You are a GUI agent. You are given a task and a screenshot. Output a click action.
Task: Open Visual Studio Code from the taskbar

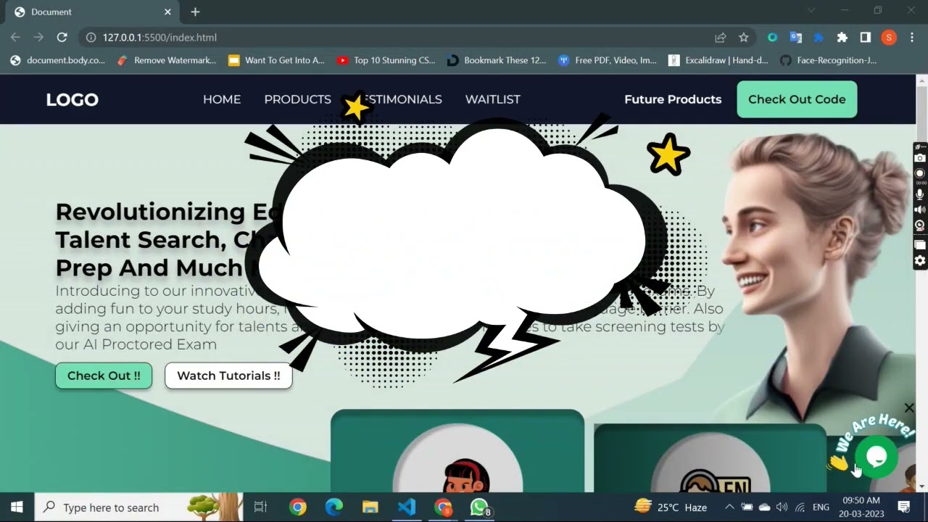tap(407, 507)
